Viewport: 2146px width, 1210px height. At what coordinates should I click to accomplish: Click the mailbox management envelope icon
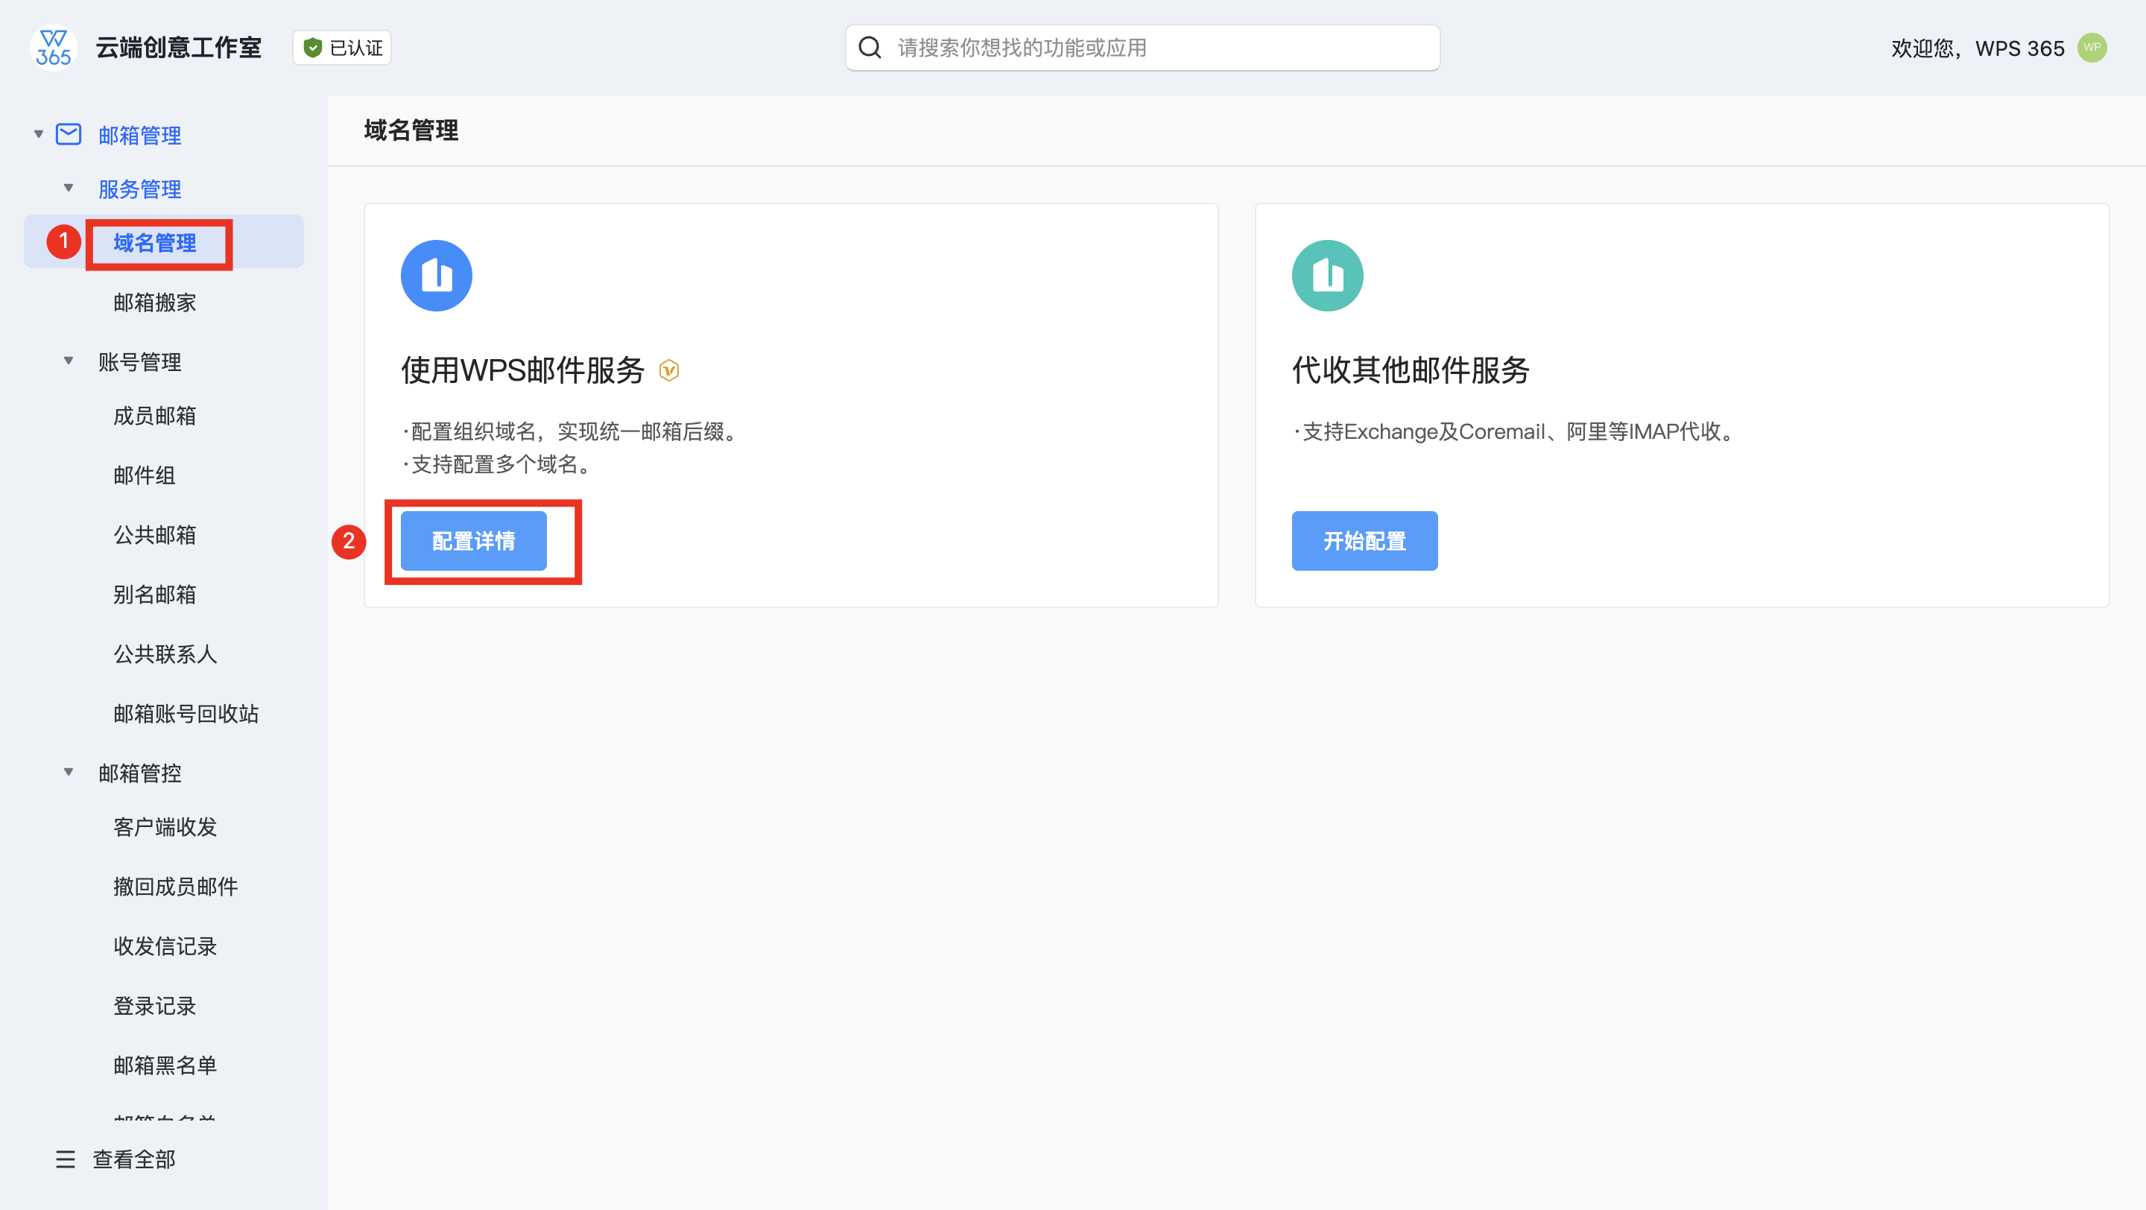(69, 135)
